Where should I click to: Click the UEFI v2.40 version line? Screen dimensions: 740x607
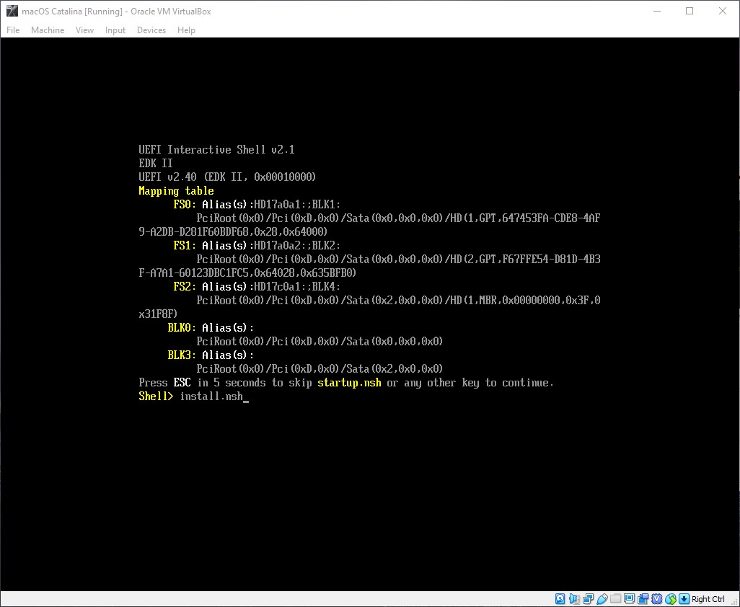(x=227, y=177)
